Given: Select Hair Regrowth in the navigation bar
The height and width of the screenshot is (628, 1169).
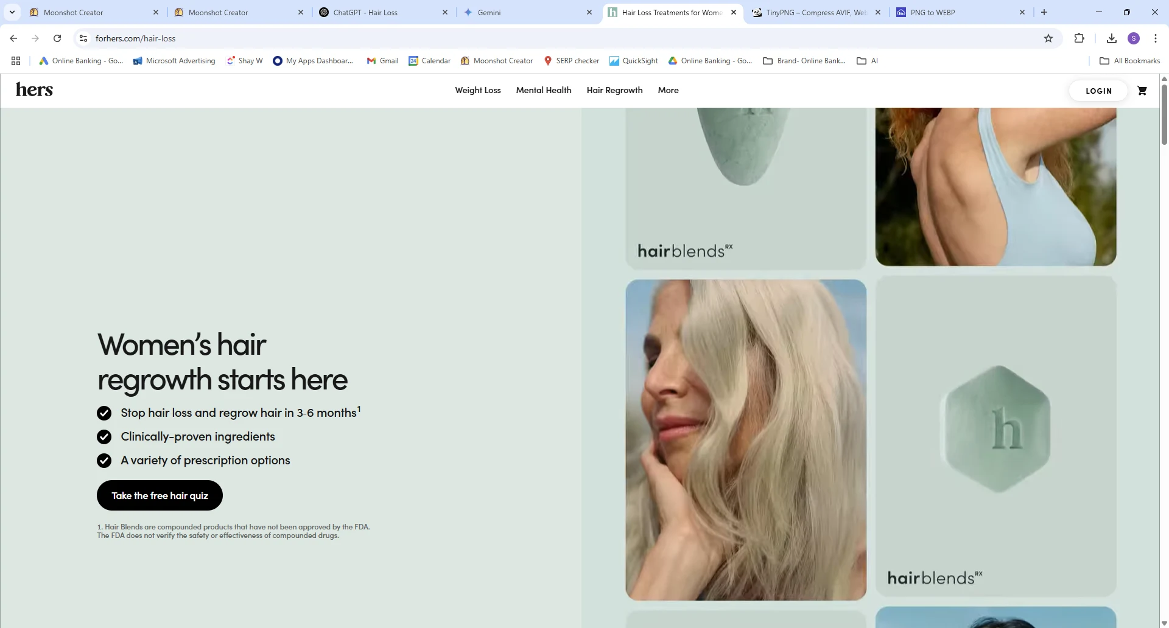Looking at the screenshot, I should 614,90.
